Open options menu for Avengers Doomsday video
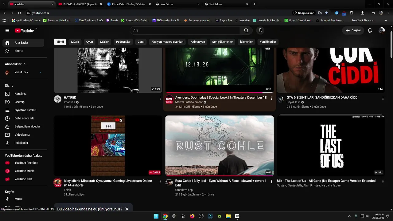The height and width of the screenshot is (221, 393). [271, 98]
